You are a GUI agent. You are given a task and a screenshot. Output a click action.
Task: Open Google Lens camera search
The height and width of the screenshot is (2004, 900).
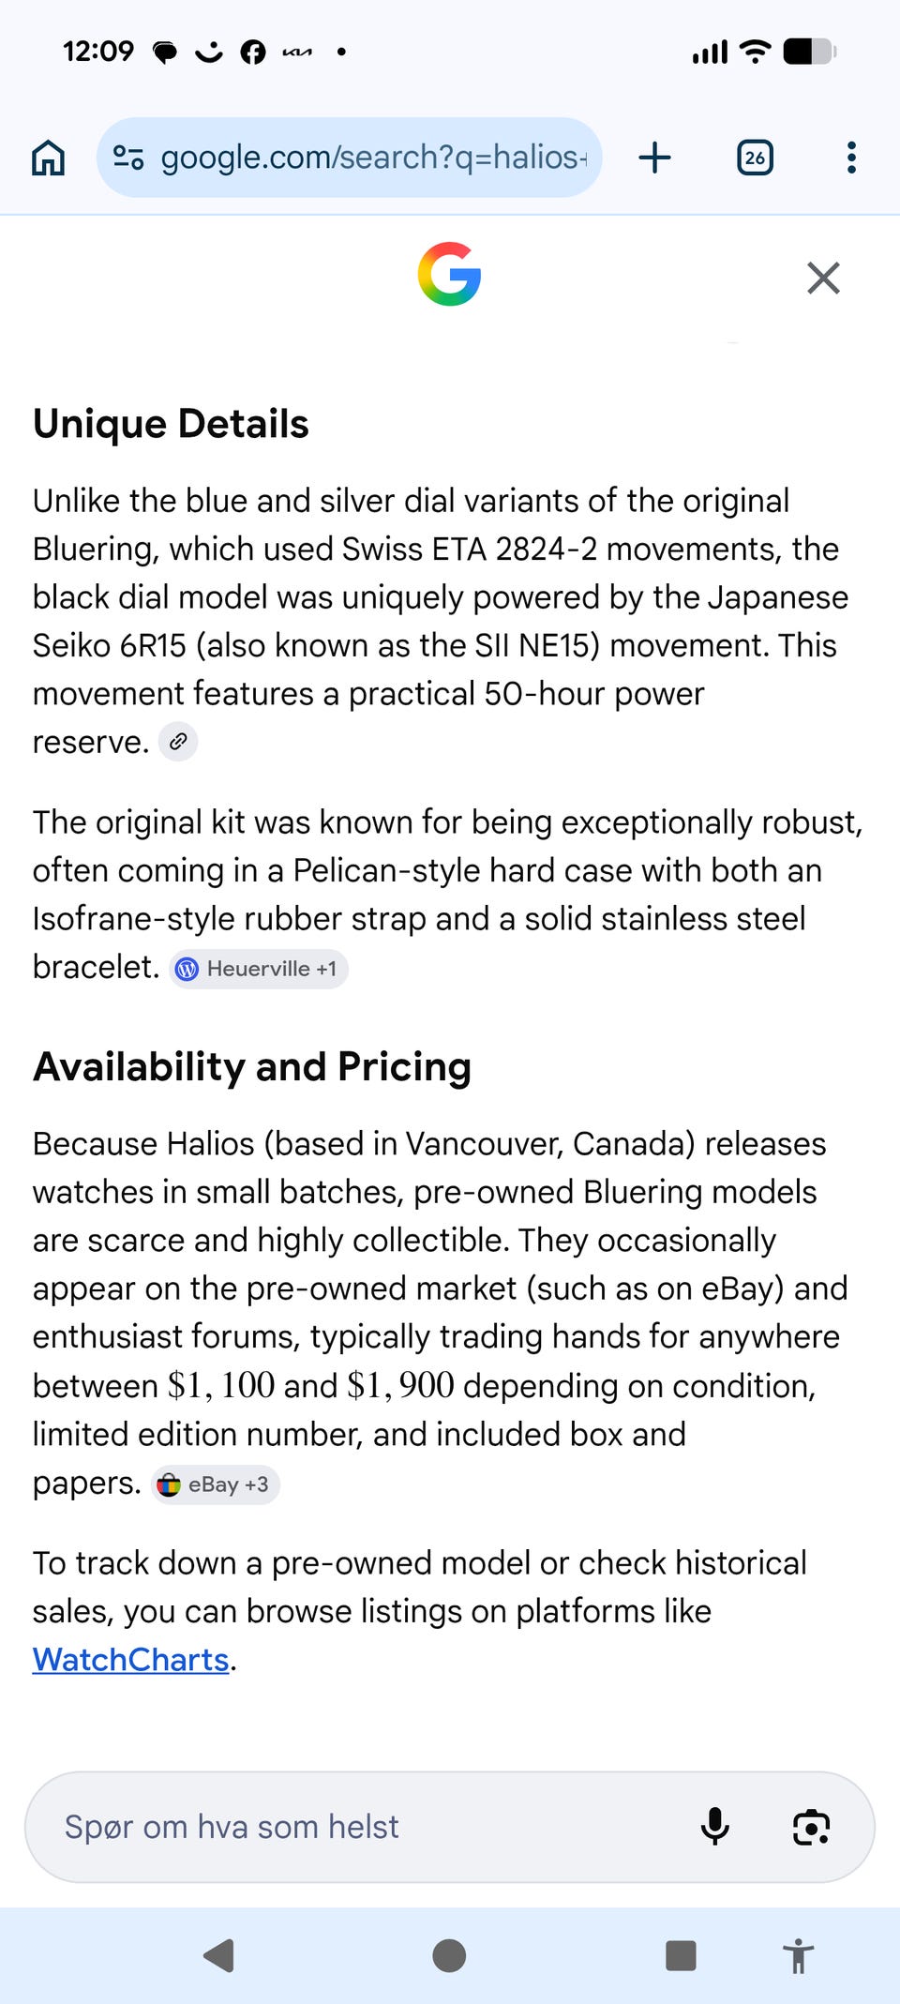click(811, 1827)
